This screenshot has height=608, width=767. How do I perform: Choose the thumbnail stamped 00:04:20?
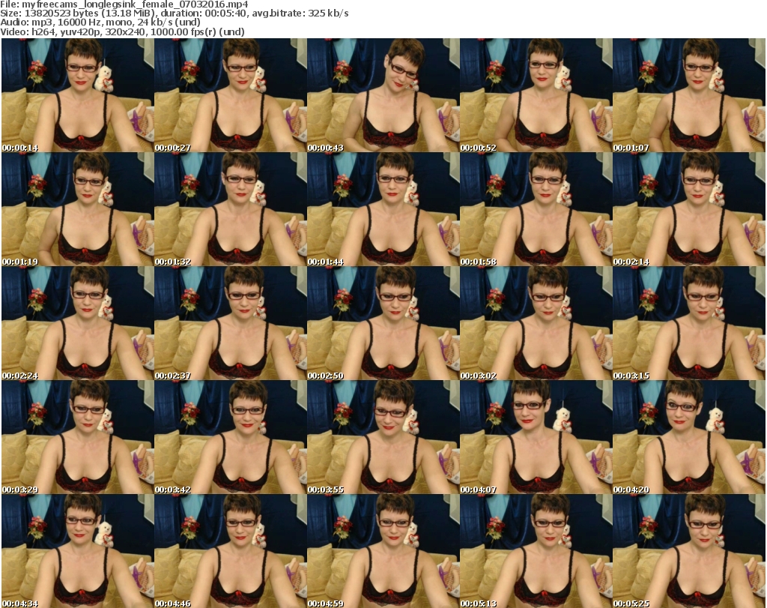click(x=689, y=437)
